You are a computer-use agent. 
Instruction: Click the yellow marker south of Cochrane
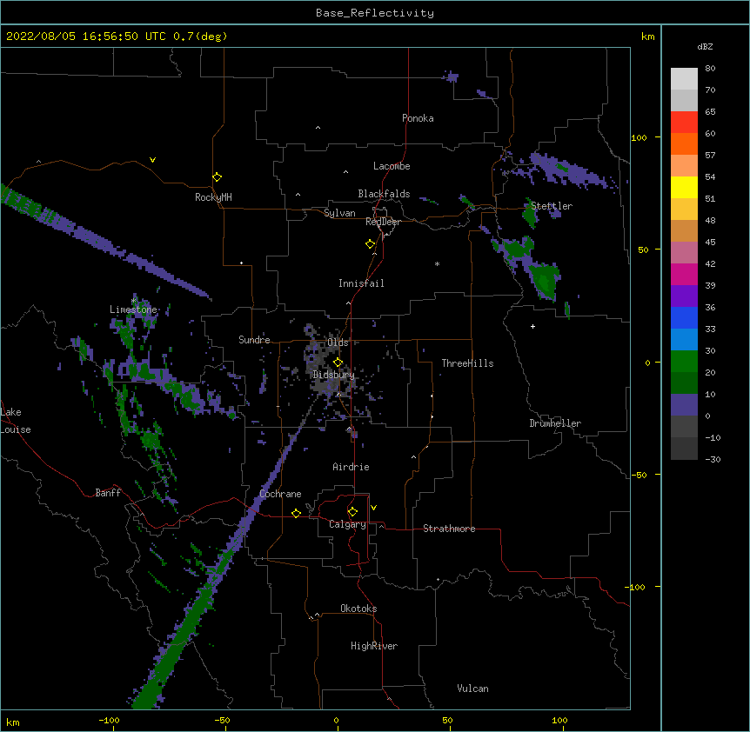coord(297,513)
